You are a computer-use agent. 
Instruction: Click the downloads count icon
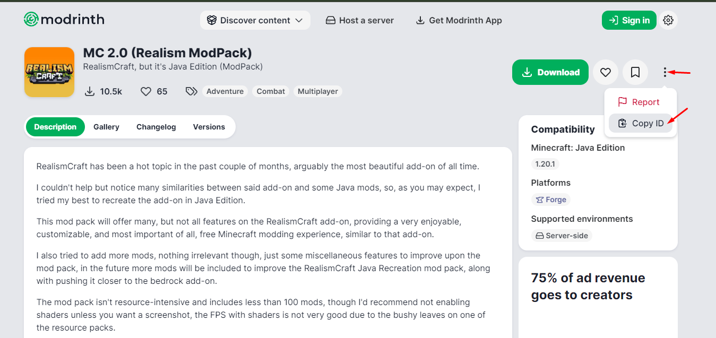tap(90, 91)
